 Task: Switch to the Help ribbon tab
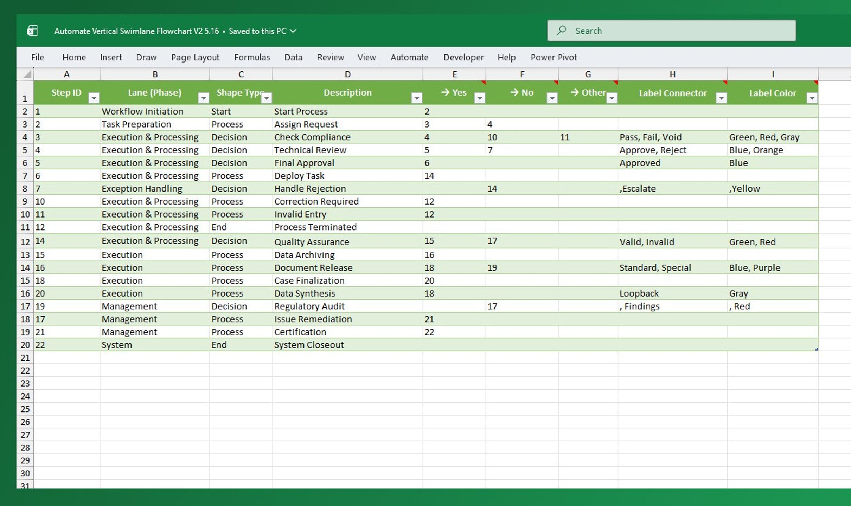point(507,57)
